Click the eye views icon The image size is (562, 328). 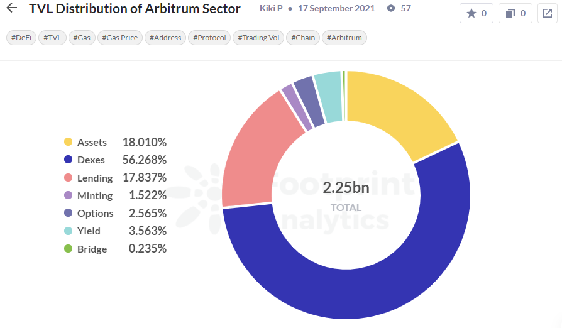[391, 9]
